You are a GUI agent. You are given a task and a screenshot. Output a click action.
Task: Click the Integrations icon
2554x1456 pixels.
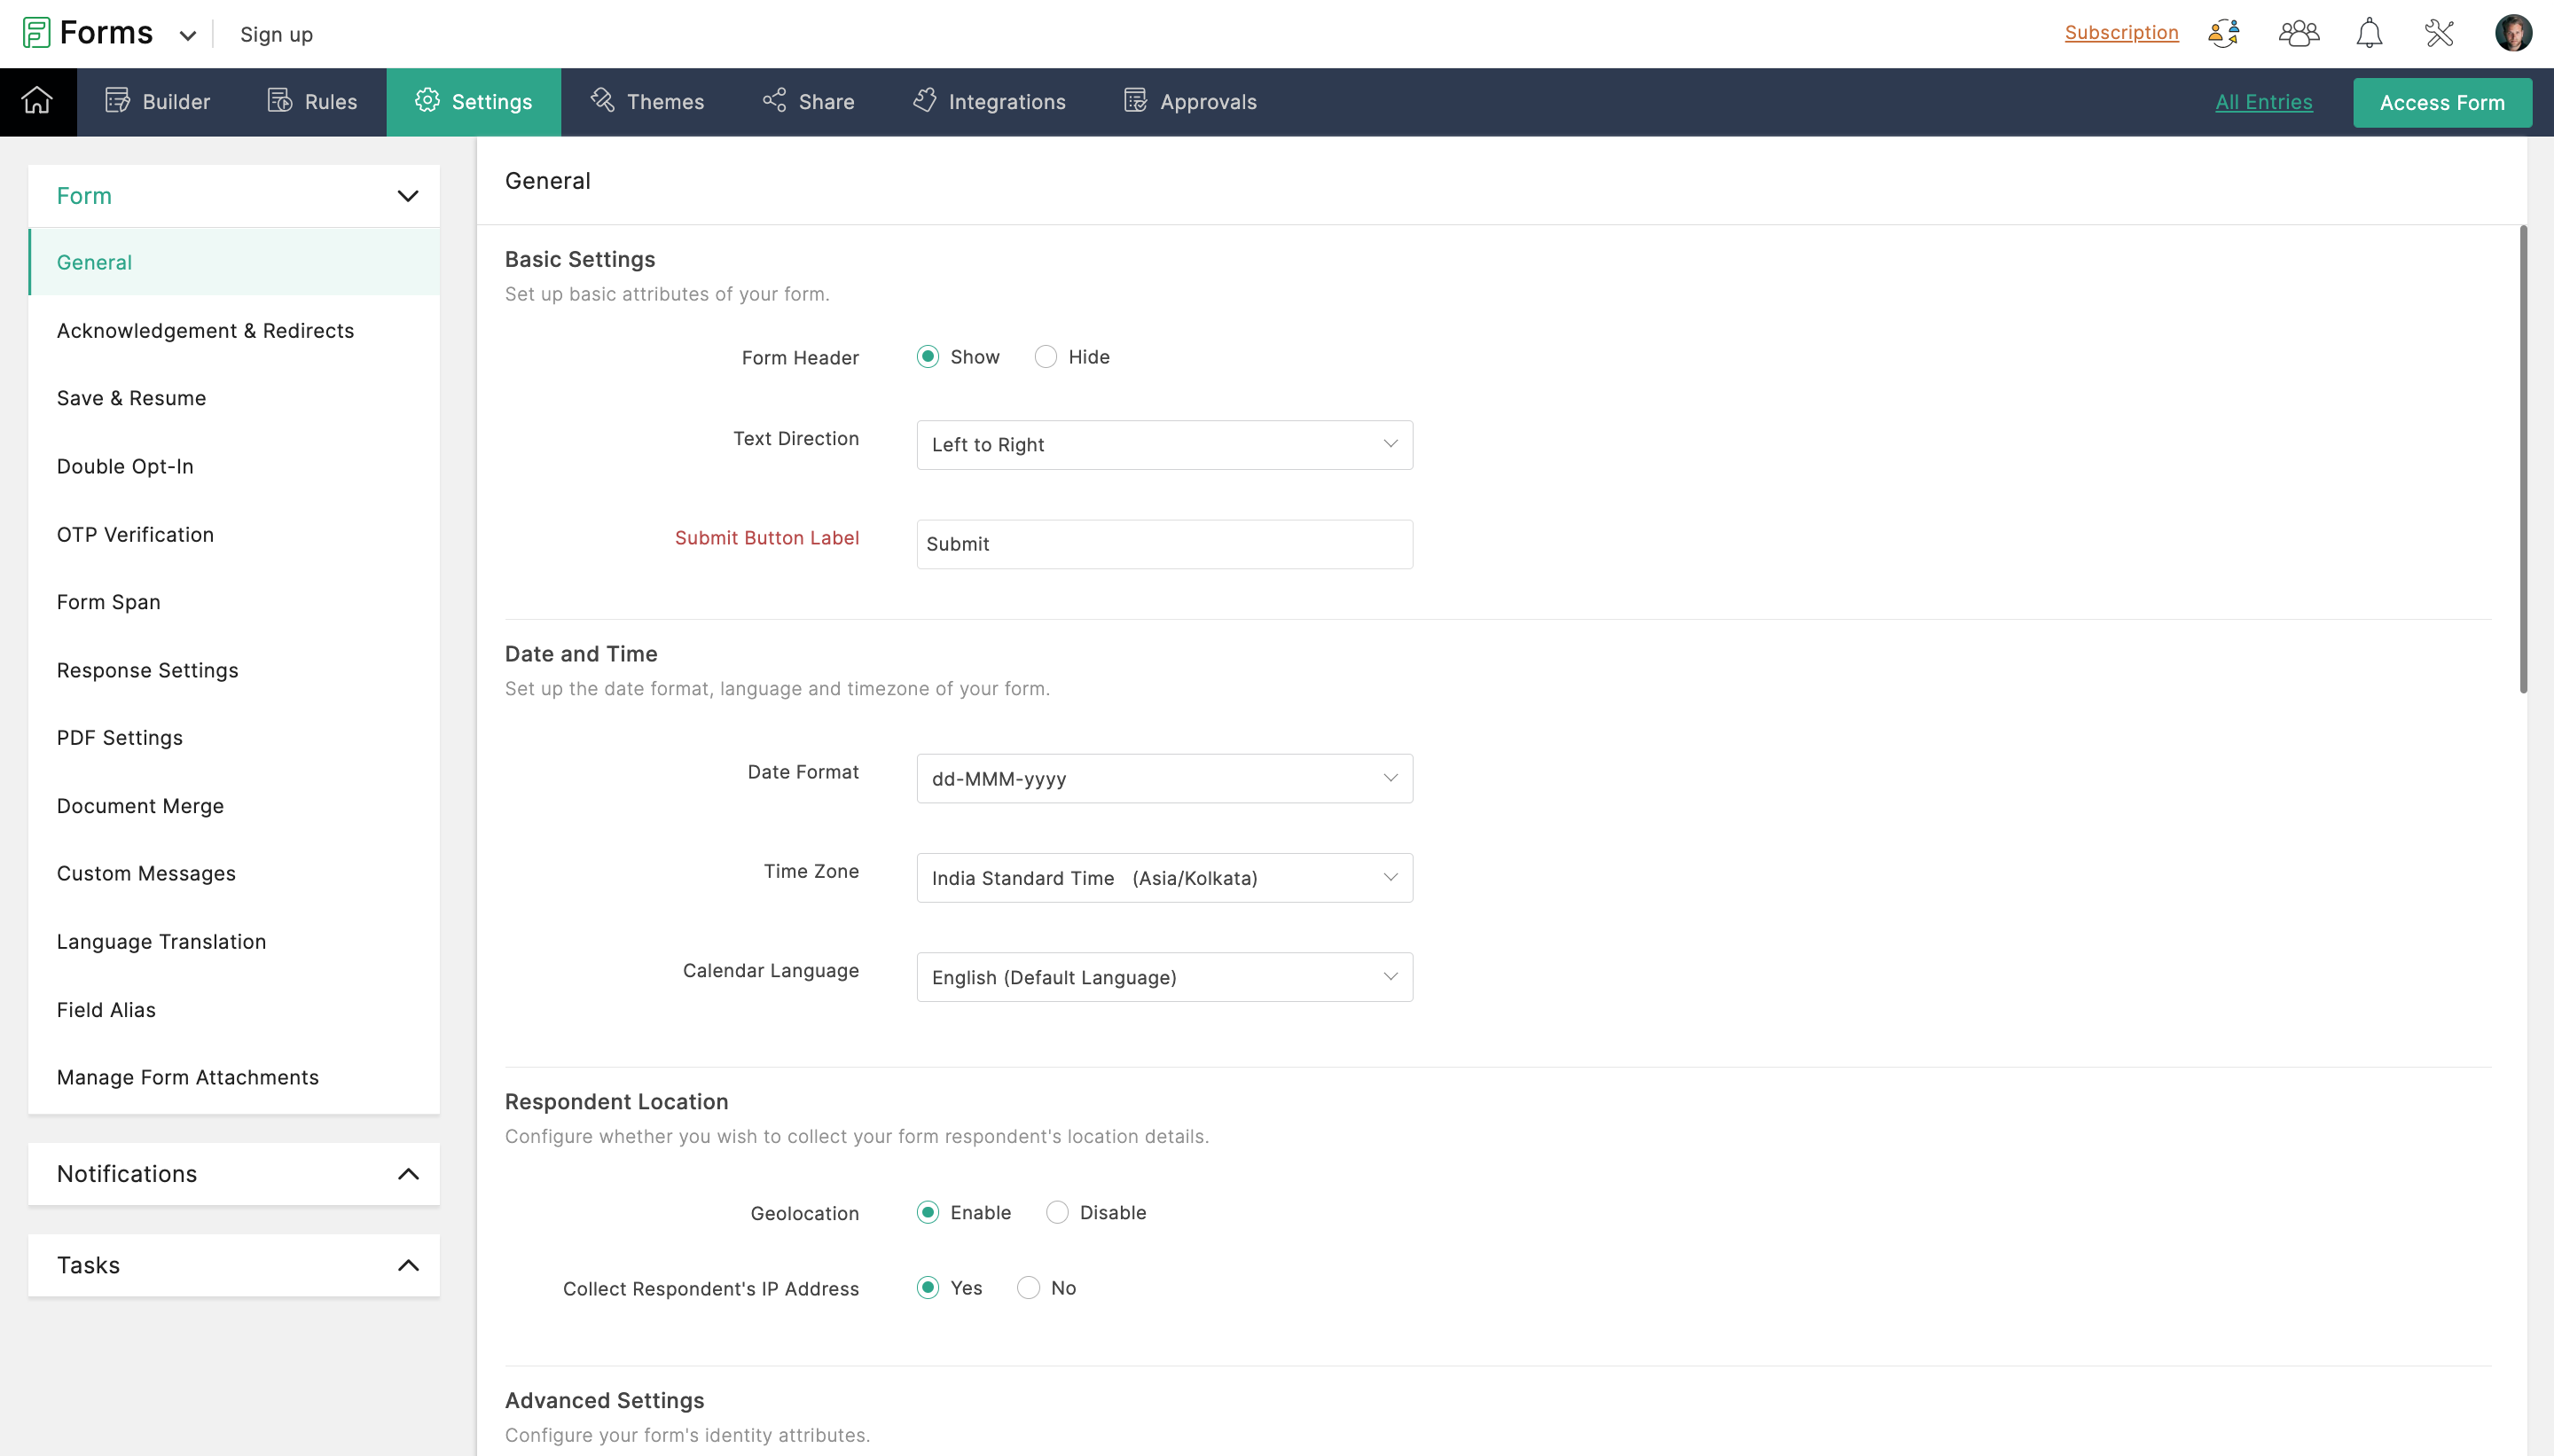click(924, 101)
